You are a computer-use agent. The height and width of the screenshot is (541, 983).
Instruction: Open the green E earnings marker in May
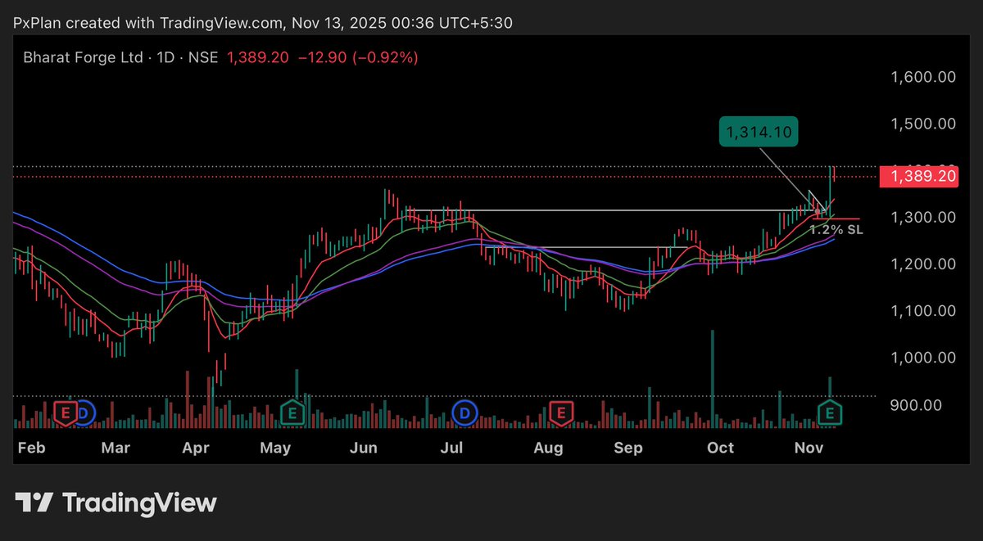click(293, 412)
